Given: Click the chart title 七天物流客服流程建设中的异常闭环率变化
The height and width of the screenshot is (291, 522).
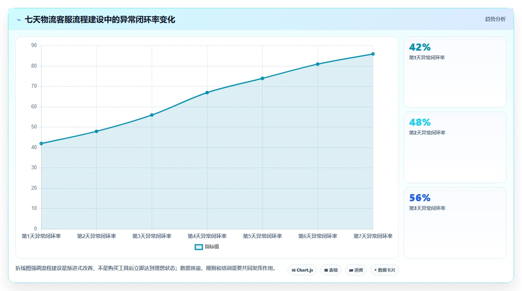Looking at the screenshot, I should pos(100,19).
